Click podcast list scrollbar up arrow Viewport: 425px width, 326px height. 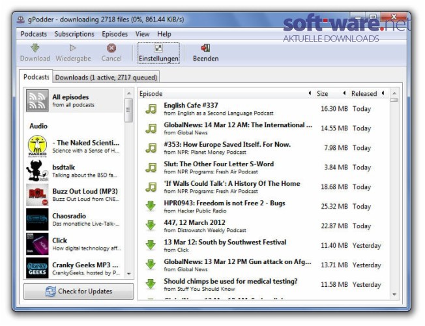coord(129,94)
